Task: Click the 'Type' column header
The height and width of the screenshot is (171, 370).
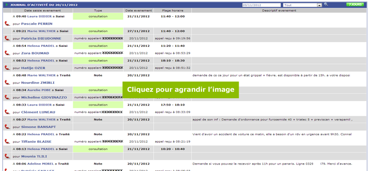Action: [x=98, y=10]
